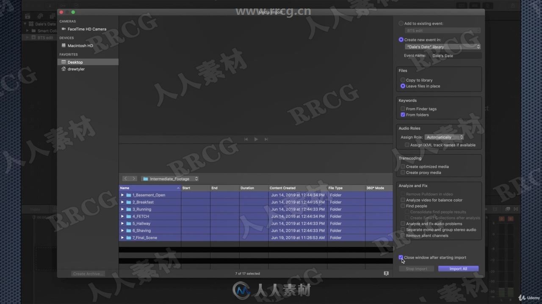The width and height of the screenshot is (542, 304).
Task: Select the 5_Hallway folder row
Action: point(256,223)
